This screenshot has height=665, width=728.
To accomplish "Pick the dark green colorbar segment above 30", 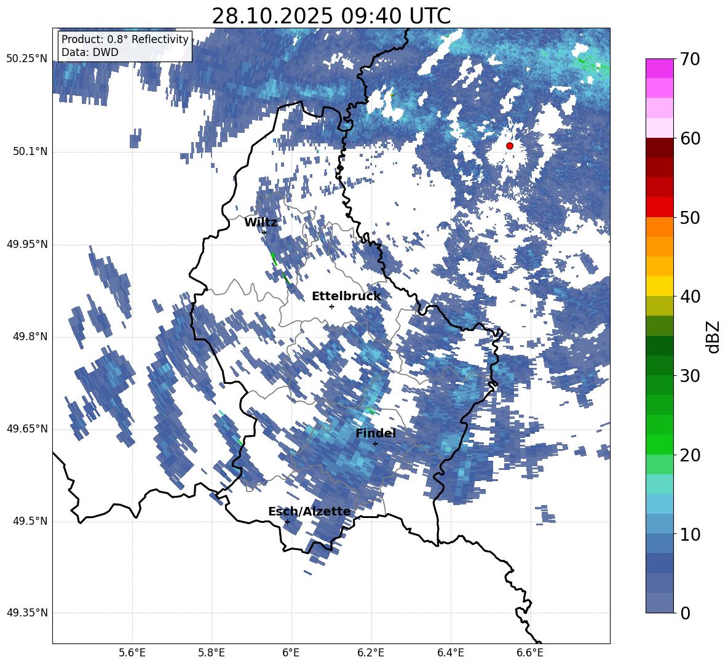I will (659, 365).
